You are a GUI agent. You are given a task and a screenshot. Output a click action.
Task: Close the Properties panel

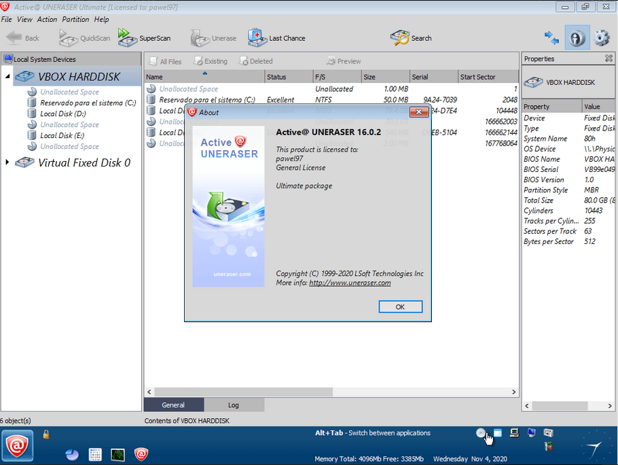(608, 58)
